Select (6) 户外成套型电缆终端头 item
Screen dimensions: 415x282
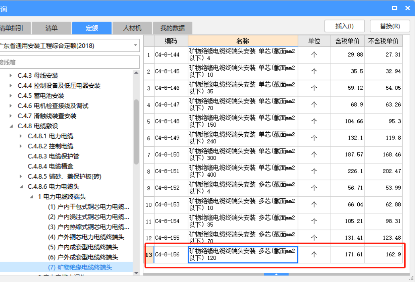click(x=83, y=257)
